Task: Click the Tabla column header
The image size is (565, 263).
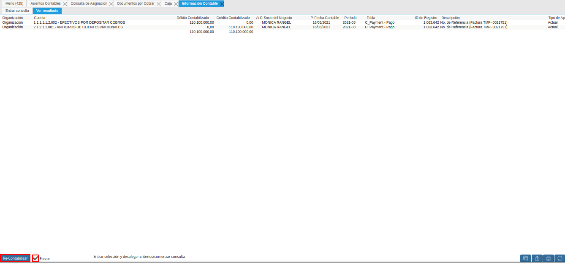Action: tap(371, 18)
